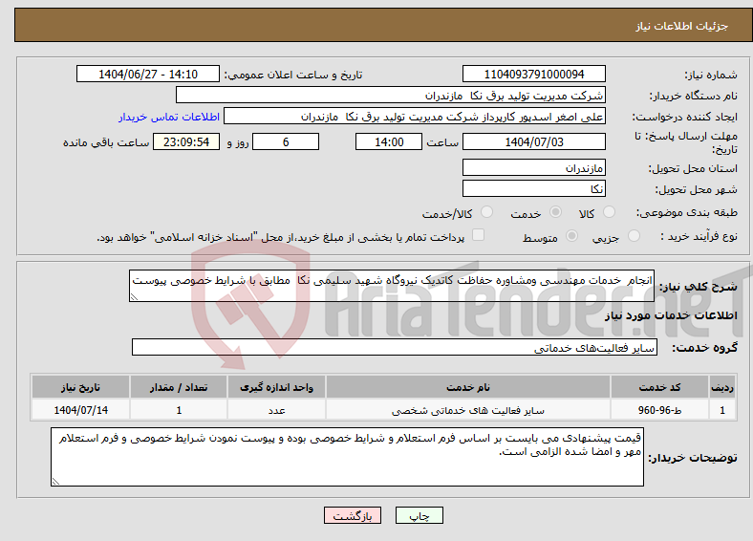Click the remaining time field 23:09:54

pos(186,141)
